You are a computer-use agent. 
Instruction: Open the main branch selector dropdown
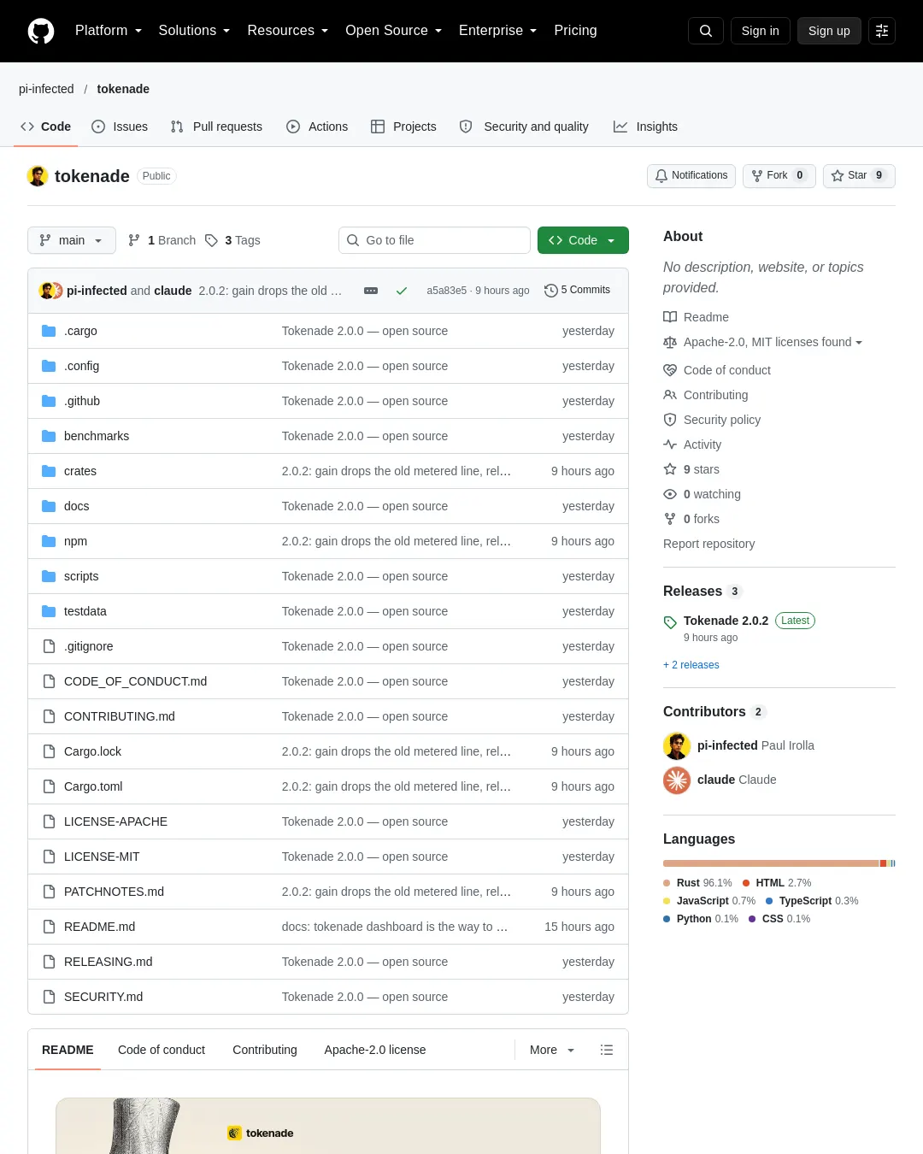[71, 240]
